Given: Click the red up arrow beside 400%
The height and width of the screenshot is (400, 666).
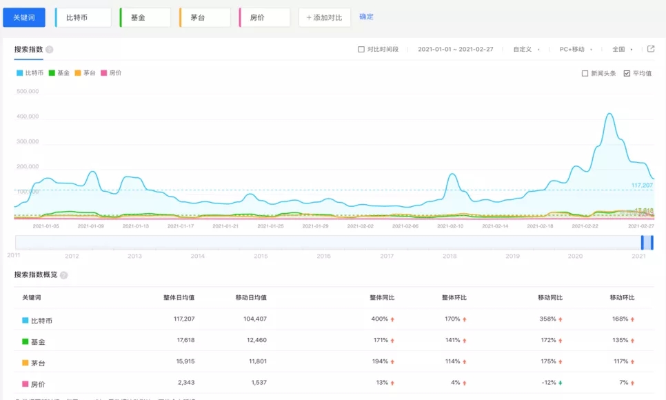Looking at the screenshot, I should point(392,319).
